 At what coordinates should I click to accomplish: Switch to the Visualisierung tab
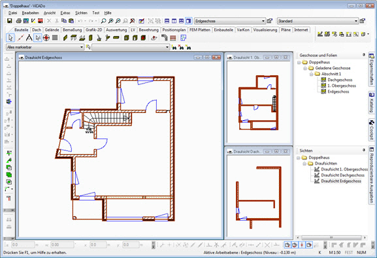click(x=265, y=30)
